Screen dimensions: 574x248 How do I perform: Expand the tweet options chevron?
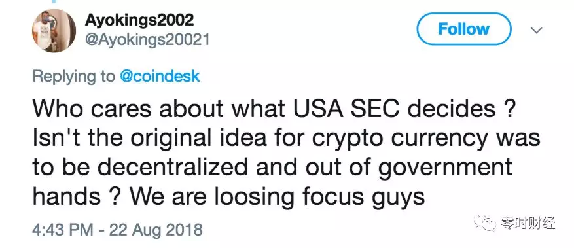click(x=536, y=30)
